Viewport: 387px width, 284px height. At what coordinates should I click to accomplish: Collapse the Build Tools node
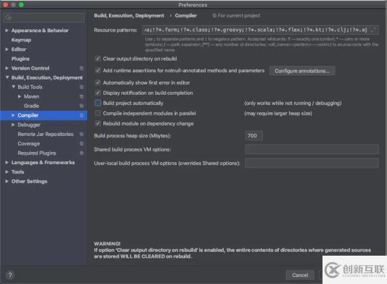(x=14, y=87)
